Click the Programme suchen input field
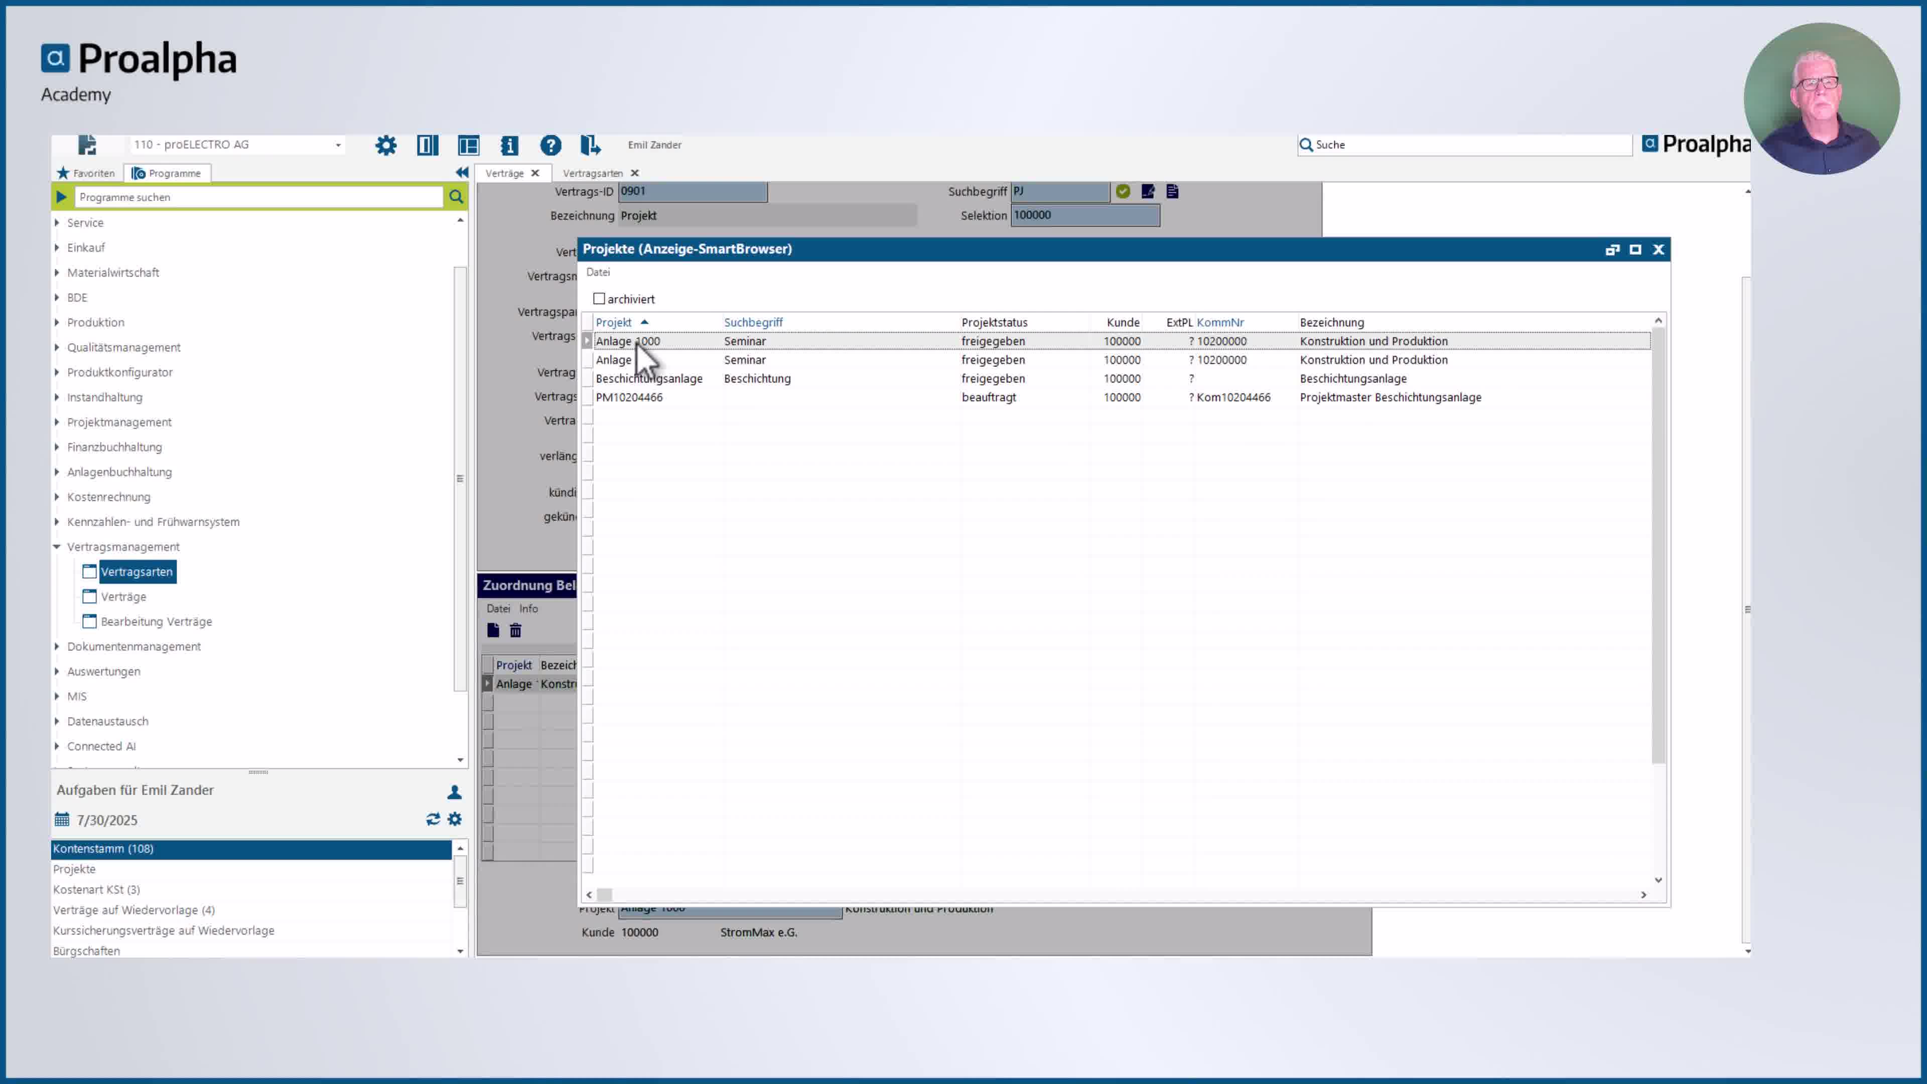The width and height of the screenshot is (1927, 1084). [x=259, y=197]
